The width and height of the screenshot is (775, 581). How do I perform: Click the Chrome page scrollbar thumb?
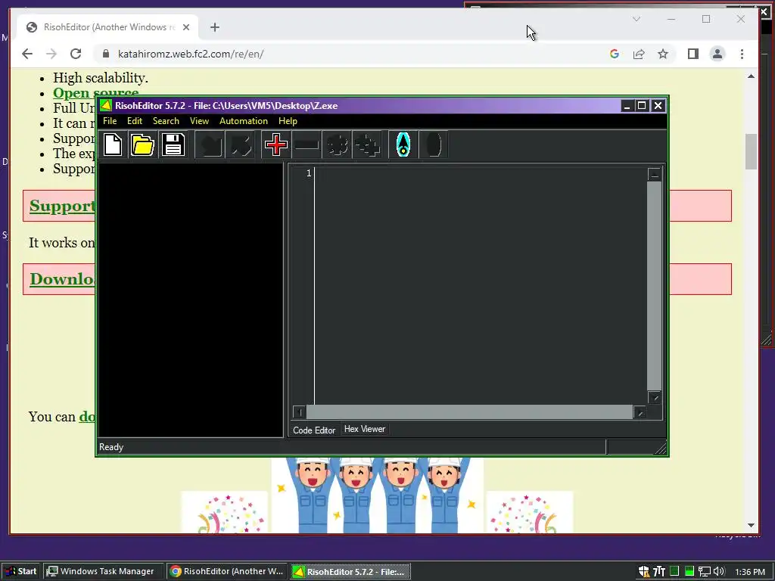pos(751,151)
